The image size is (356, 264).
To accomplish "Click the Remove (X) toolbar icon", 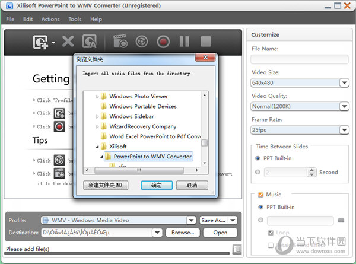I will tap(68, 42).
